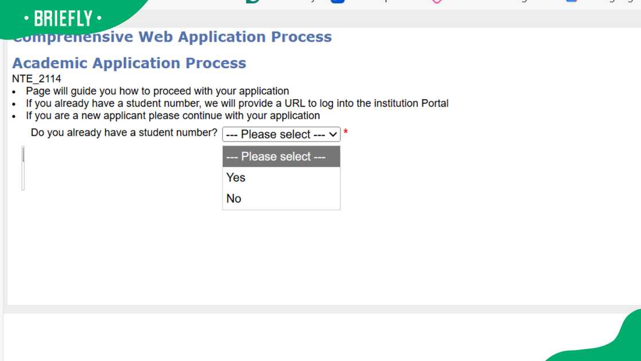The width and height of the screenshot is (641, 361).
Task: Click the pink bookmark icon at top
Action: pos(437,2)
